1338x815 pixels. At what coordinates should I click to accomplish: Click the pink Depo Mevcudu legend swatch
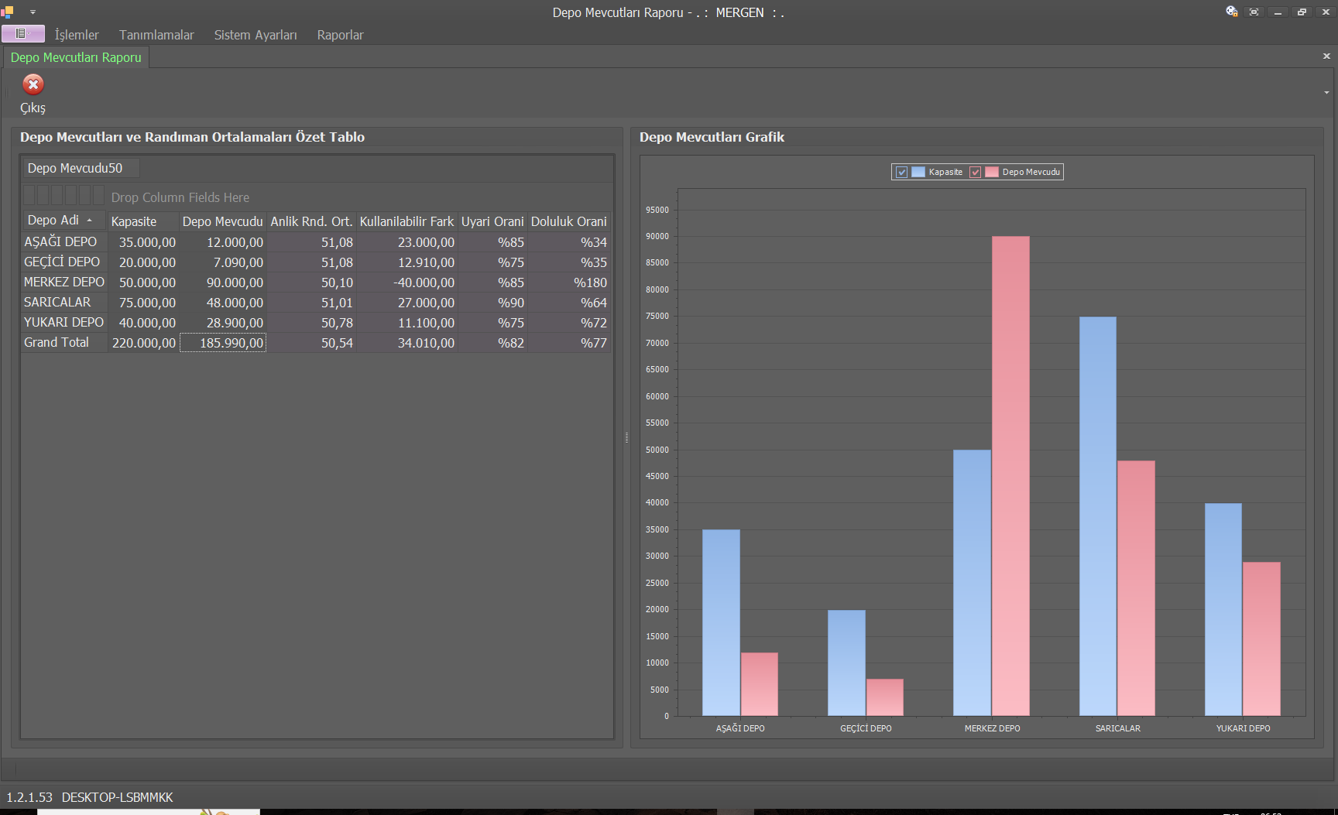point(992,173)
